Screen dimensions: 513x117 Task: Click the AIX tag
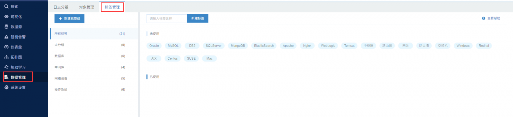pos(154,59)
